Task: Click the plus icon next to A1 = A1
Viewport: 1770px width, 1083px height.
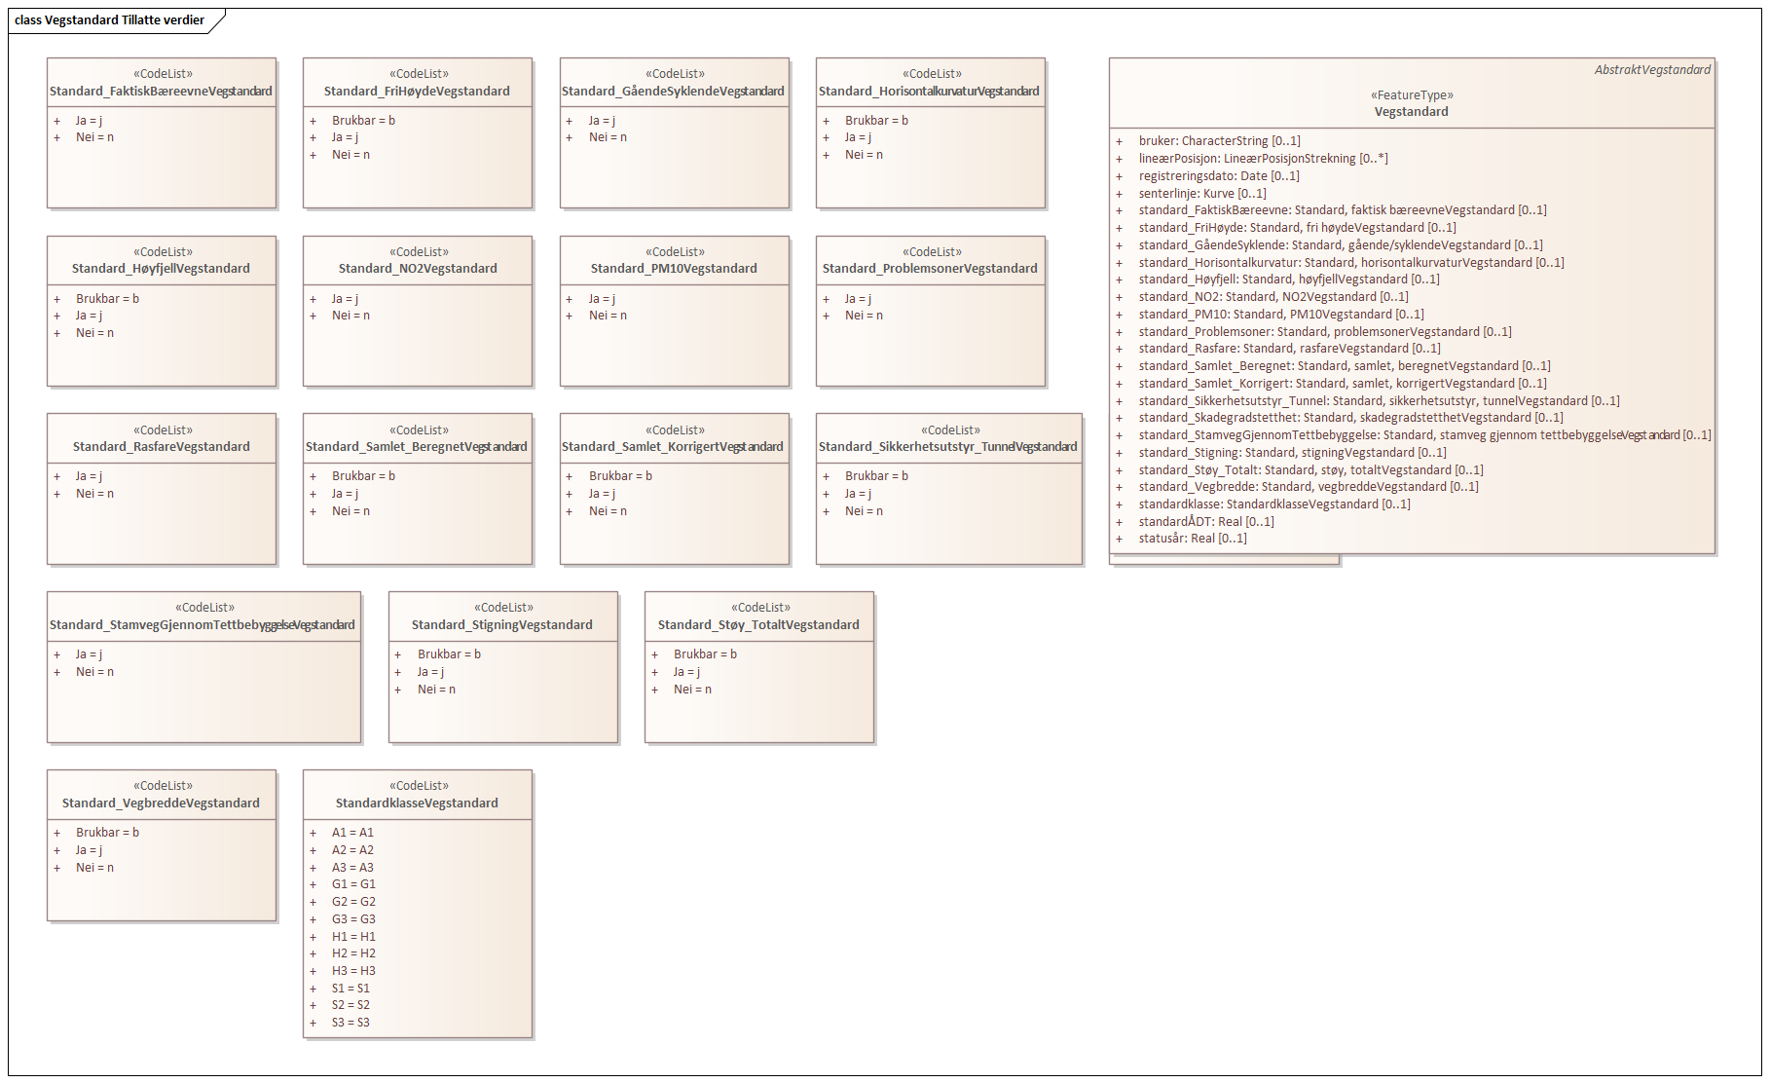Action: point(313,834)
